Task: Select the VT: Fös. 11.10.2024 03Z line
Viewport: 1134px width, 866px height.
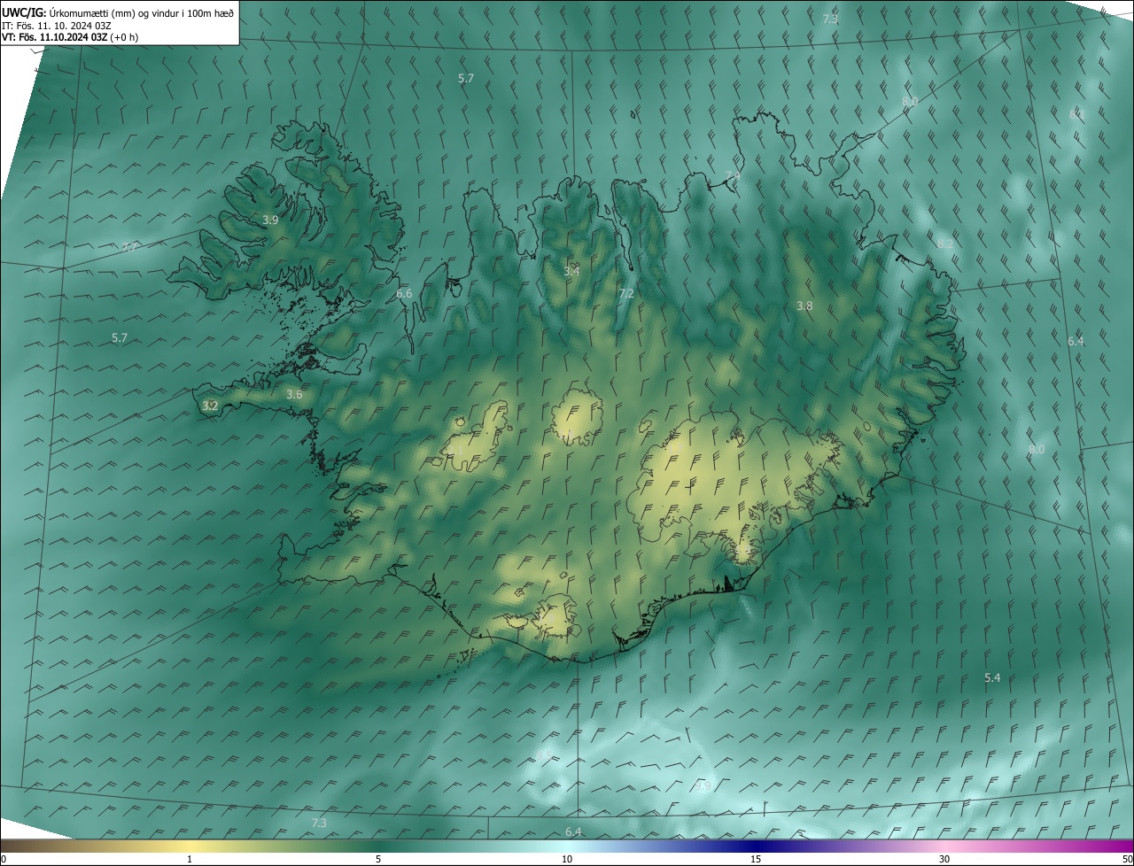Action: pyautogui.click(x=70, y=37)
